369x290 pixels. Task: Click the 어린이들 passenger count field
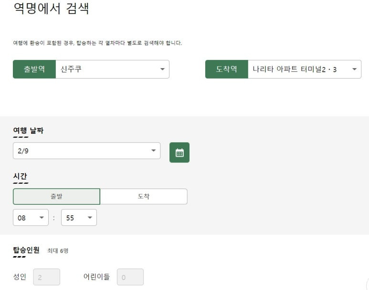[x=130, y=277]
